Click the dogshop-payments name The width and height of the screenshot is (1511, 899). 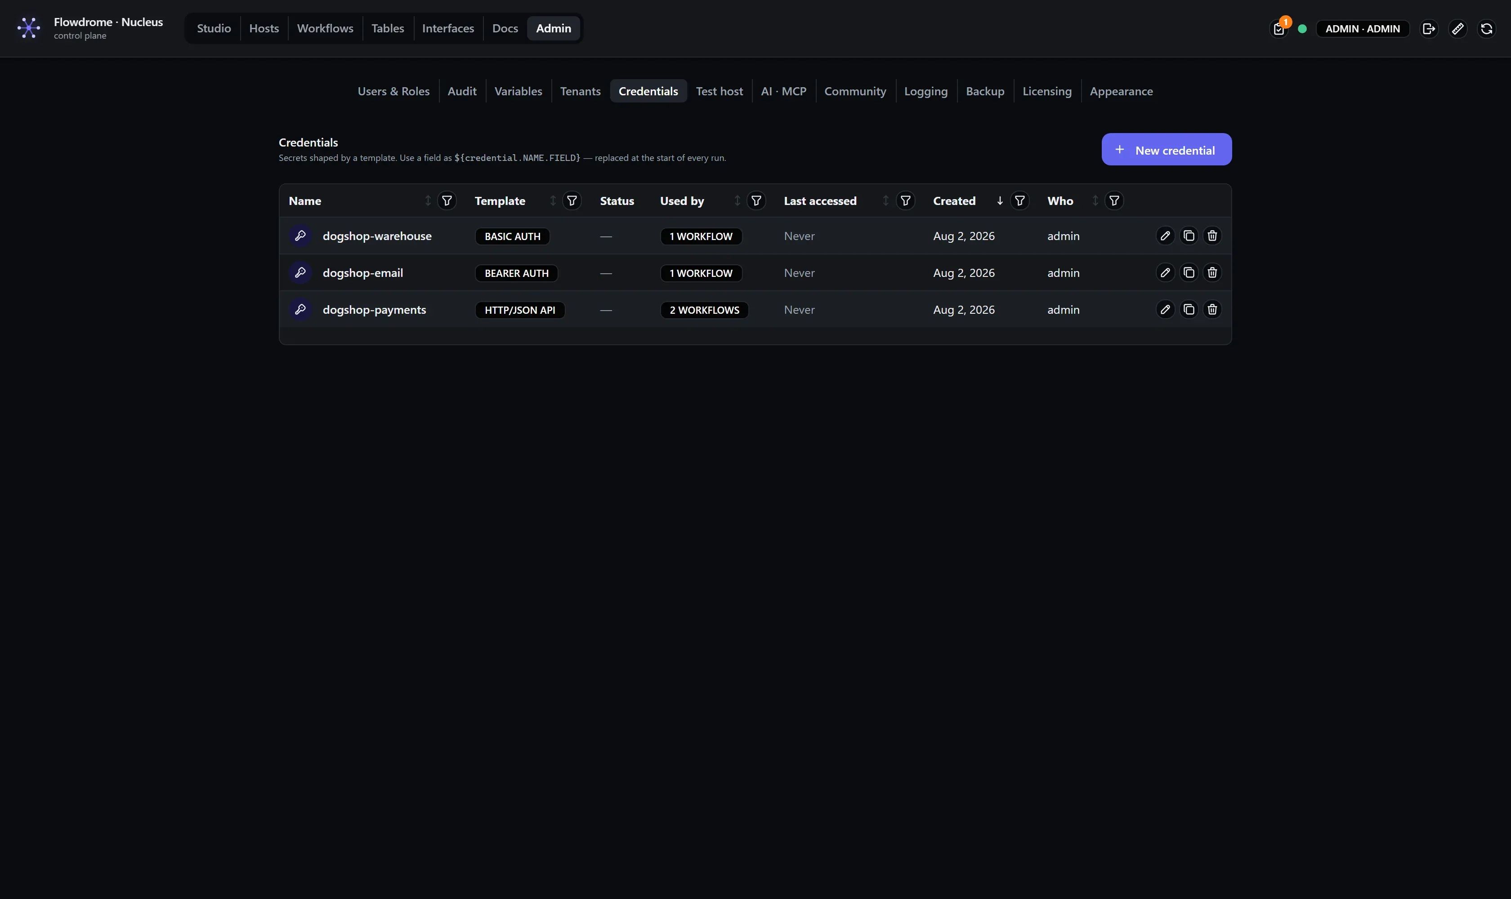pos(374,310)
